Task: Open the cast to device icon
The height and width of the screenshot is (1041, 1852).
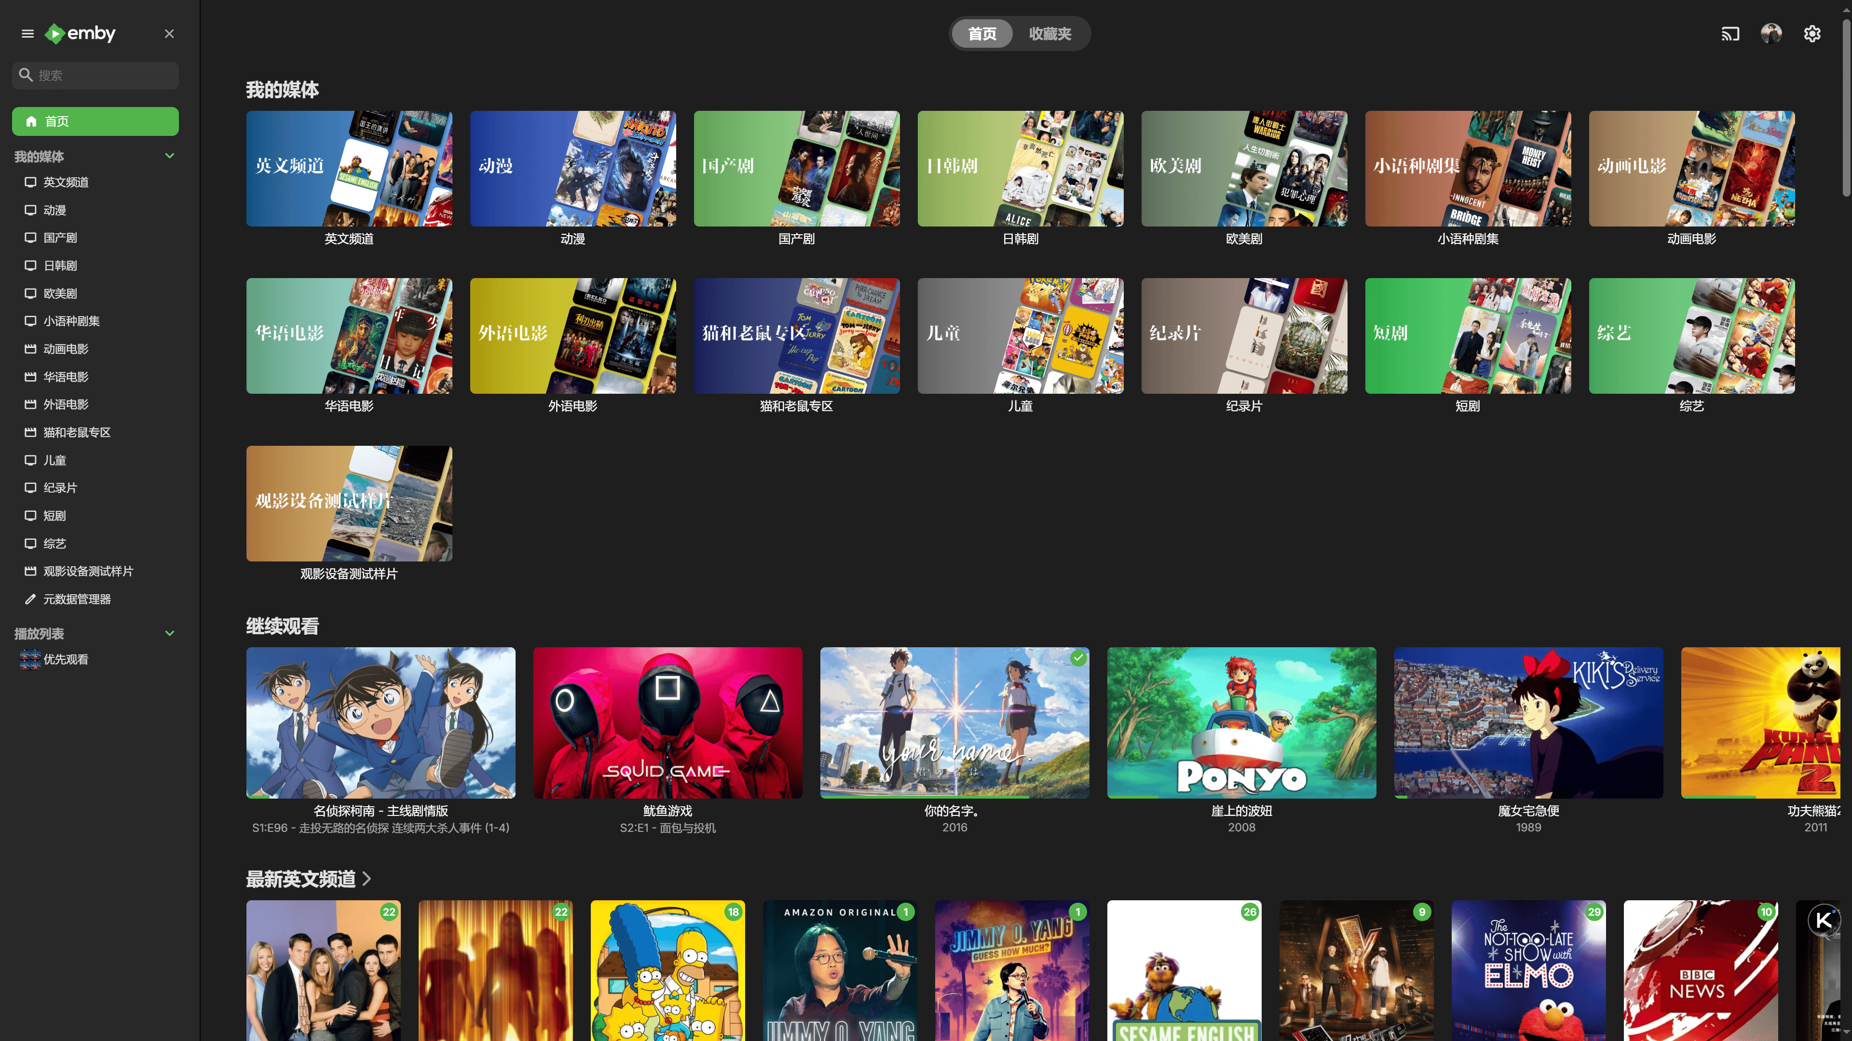Action: click(1730, 34)
